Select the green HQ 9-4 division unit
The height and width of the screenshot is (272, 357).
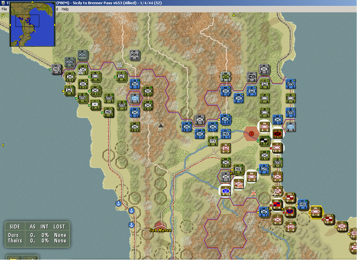(108, 112)
